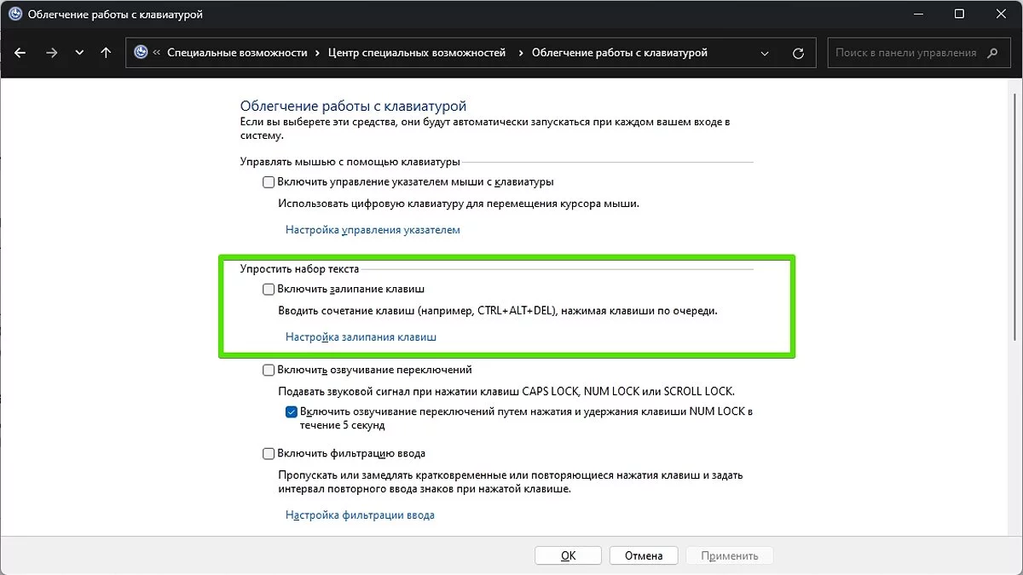
Task: Enable Включить озвучивание переключений checkbox
Action: (x=269, y=371)
